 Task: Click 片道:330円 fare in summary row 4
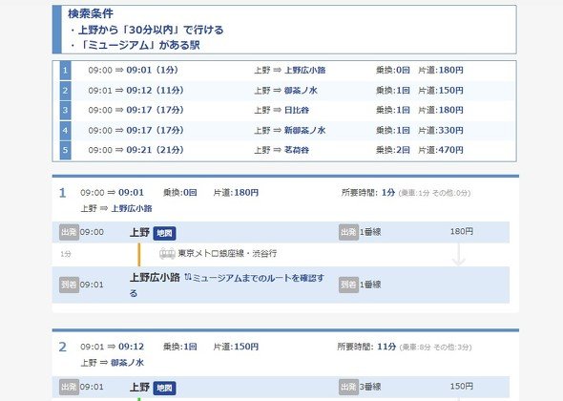(441, 130)
